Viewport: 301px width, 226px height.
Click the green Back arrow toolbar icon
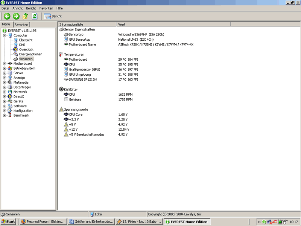tap(7, 16)
